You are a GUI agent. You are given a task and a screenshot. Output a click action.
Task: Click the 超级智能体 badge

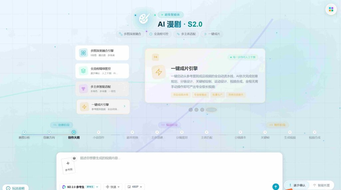(x=171, y=15)
